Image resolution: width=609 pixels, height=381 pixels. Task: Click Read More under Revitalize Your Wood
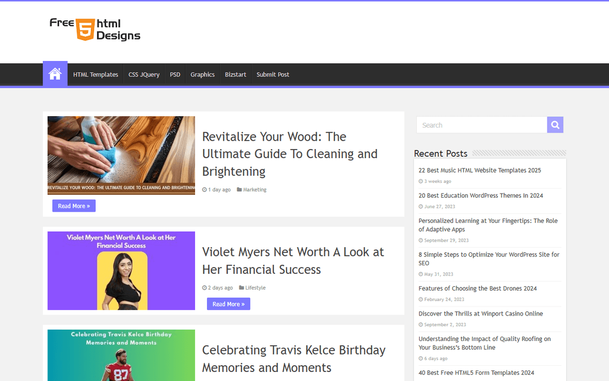[74, 206]
